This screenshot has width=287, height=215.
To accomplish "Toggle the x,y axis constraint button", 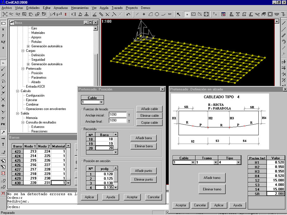I will pyautogui.click(x=3, y=42).
